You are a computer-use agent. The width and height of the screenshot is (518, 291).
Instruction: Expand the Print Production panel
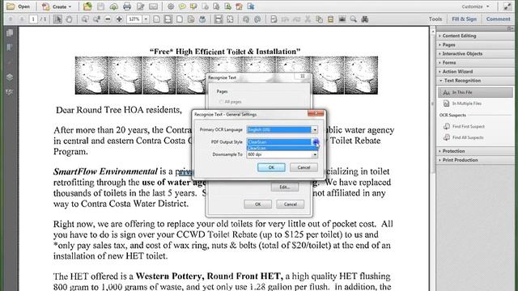[x=475, y=160]
